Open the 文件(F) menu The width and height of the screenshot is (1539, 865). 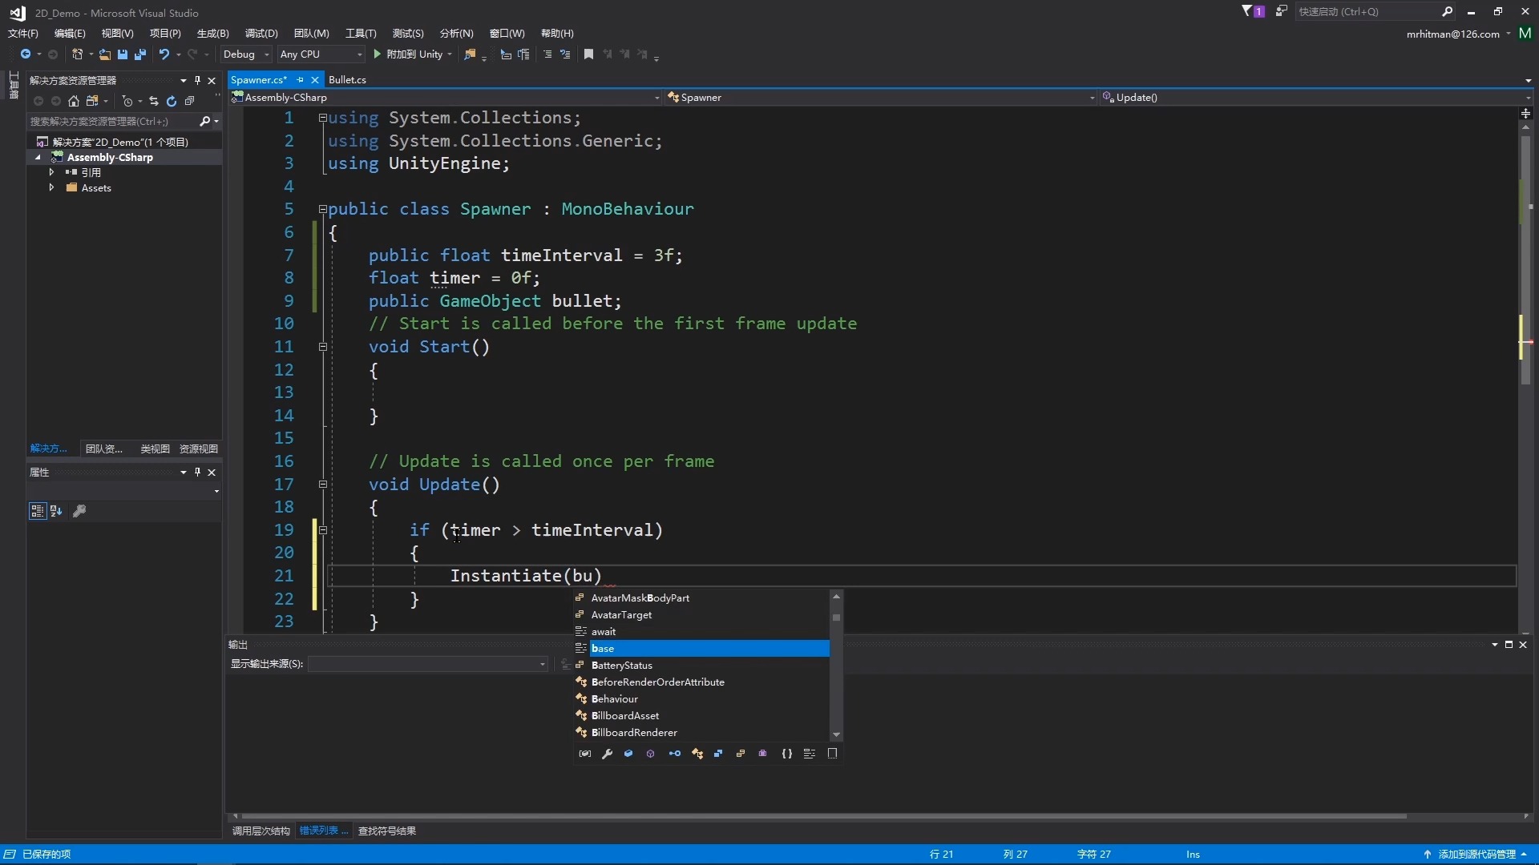[x=23, y=34]
